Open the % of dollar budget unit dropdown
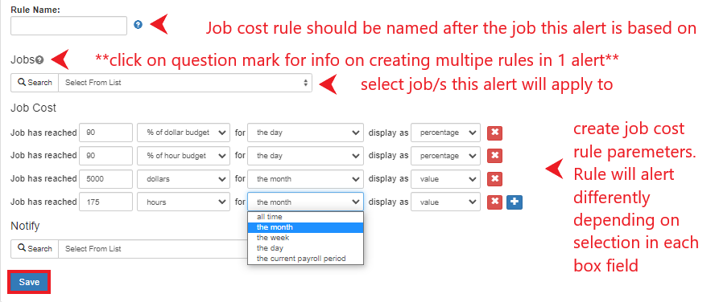Viewport: 715px width, 302px height. [184, 133]
